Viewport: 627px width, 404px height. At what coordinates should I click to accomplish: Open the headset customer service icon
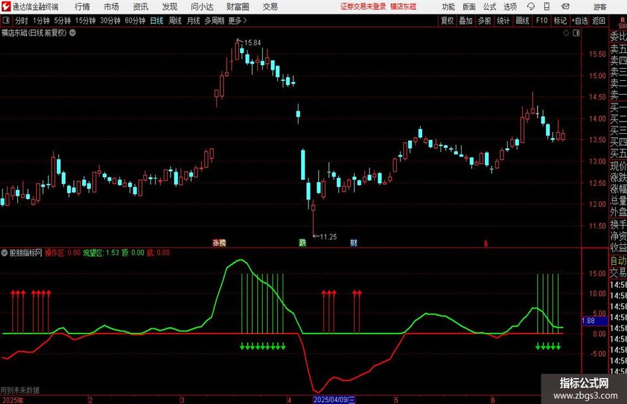click(x=531, y=7)
